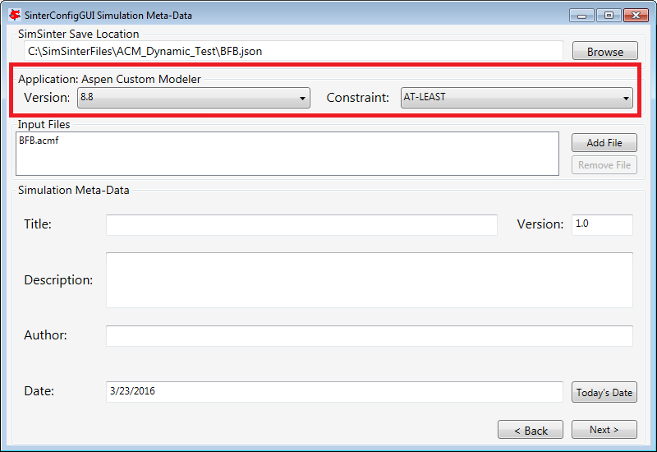Click the Browse button for save location
This screenshot has width=657, height=452.
coord(604,51)
